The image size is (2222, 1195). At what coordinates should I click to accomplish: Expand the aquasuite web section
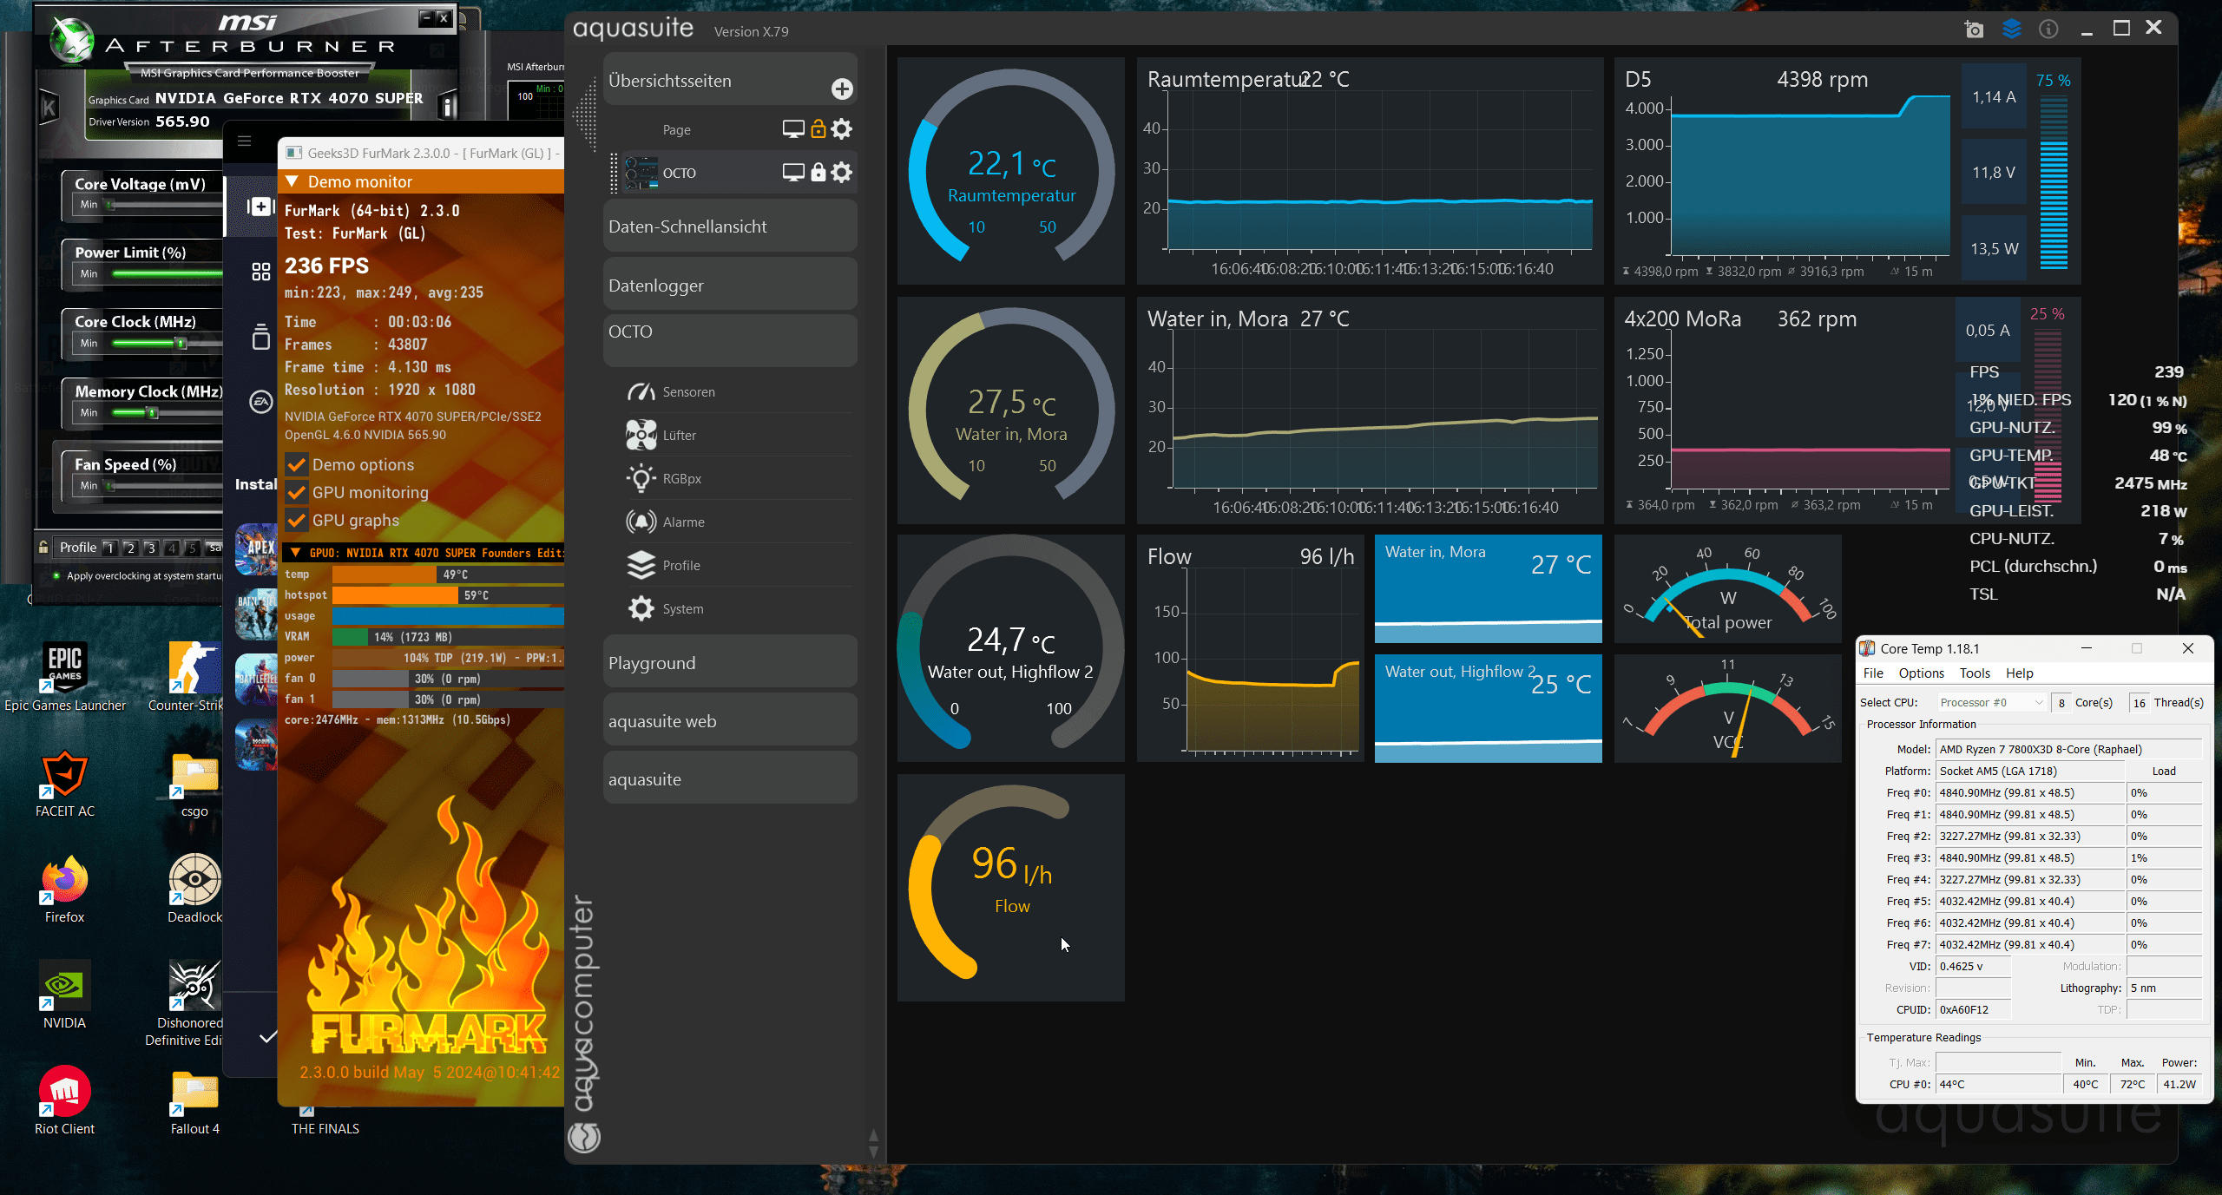729,721
